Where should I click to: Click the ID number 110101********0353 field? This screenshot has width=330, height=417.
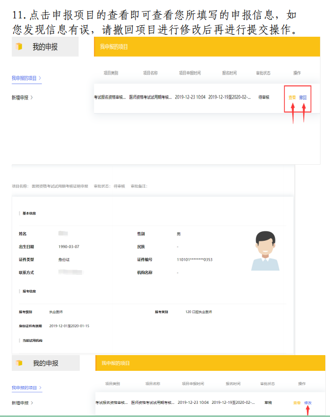tap(195, 260)
